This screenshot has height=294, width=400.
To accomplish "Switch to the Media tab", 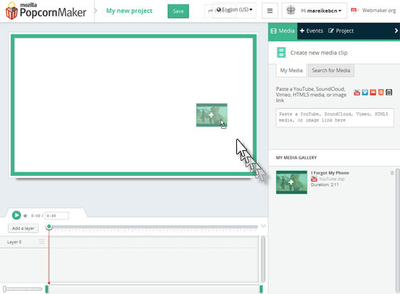I will [x=283, y=31].
